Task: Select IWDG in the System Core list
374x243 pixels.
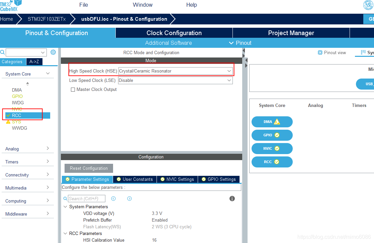Action: click(18, 103)
